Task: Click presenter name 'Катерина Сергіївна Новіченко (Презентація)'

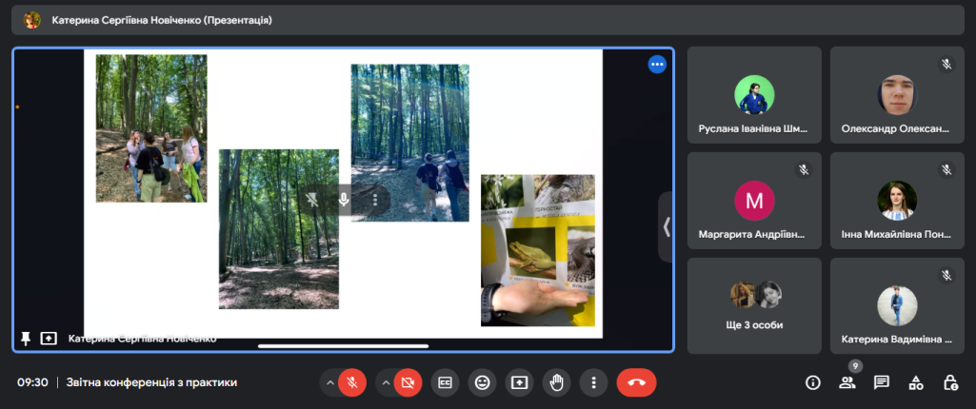Action: coord(162,21)
